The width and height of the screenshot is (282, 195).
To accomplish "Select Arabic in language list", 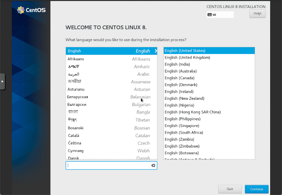I will point(111,74).
